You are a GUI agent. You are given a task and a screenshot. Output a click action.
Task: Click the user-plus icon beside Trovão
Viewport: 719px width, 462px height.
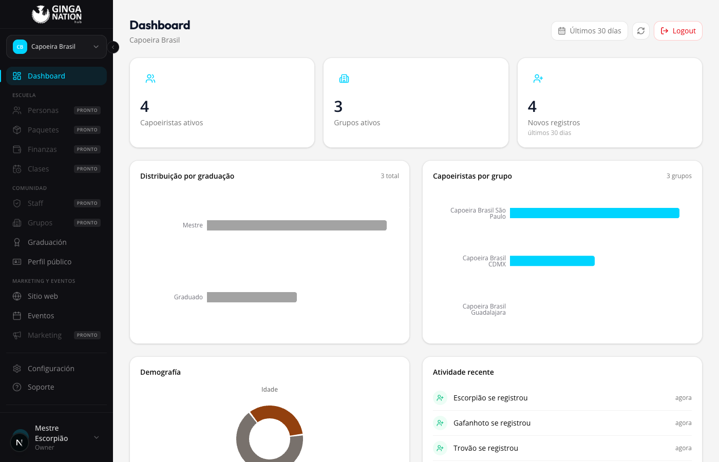[x=440, y=448]
